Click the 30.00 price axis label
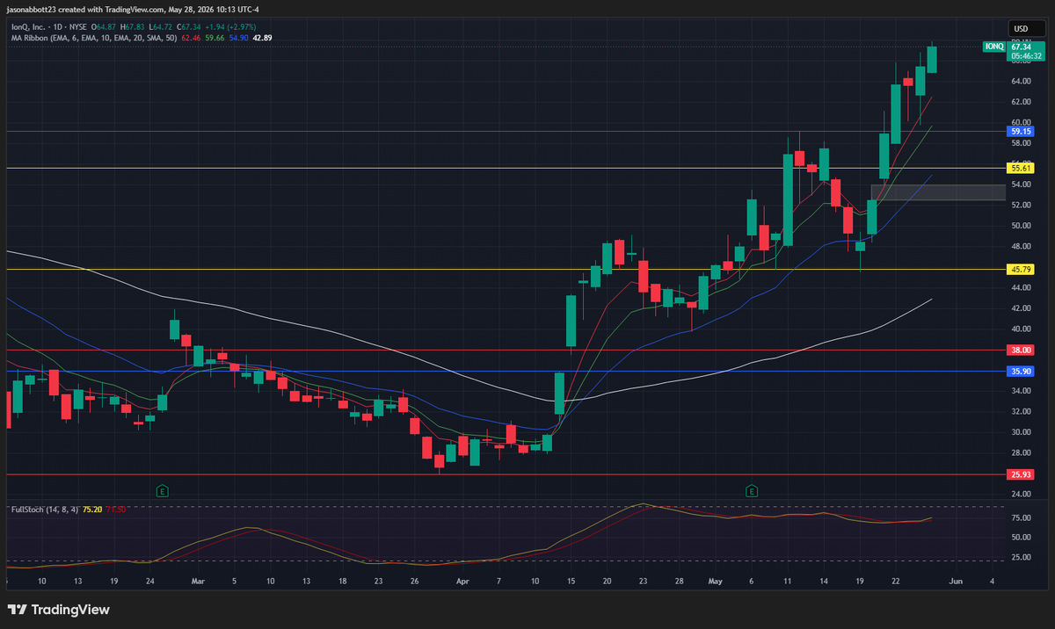This screenshot has width=1055, height=629. click(x=1021, y=432)
